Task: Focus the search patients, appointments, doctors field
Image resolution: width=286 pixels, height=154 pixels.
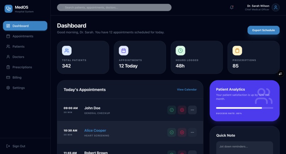Action: point(114,7)
